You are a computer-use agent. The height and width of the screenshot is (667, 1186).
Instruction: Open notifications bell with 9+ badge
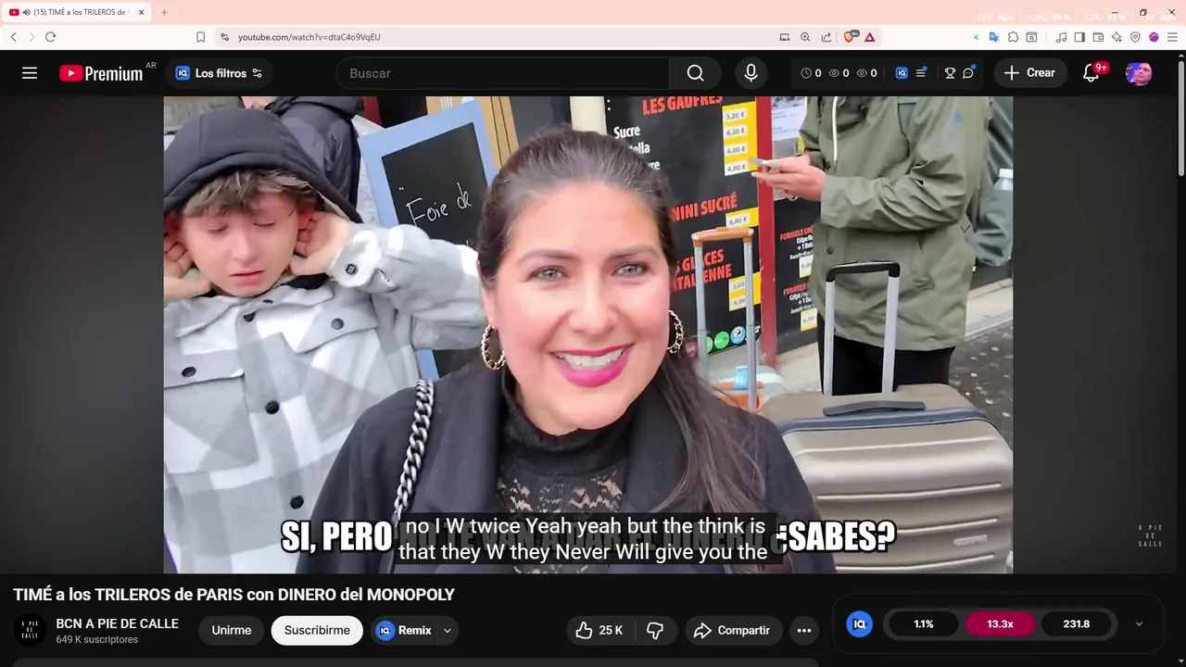(x=1091, y=73)
